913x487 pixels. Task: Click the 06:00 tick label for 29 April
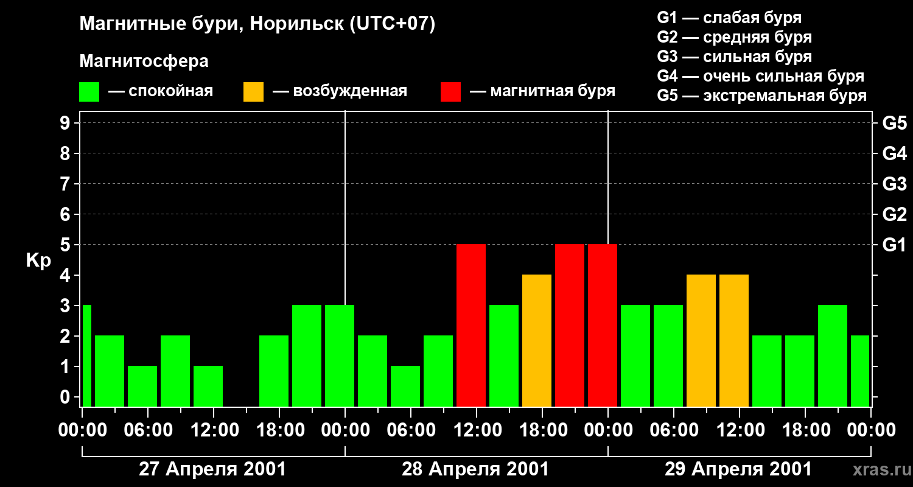point(673,430)
